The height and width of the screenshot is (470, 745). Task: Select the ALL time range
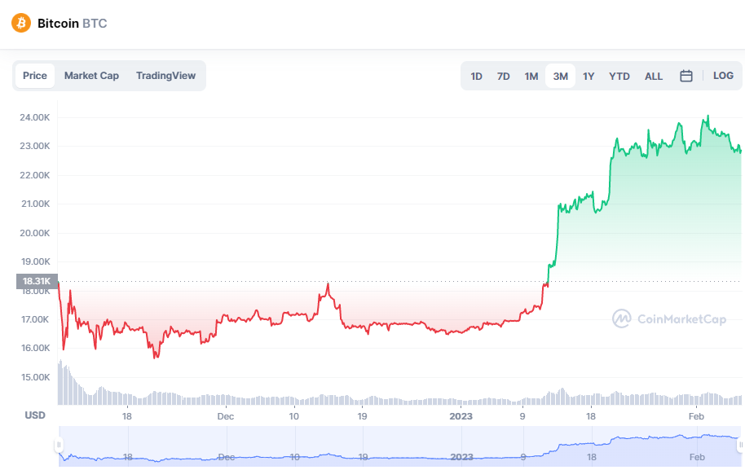click(653, 76)
